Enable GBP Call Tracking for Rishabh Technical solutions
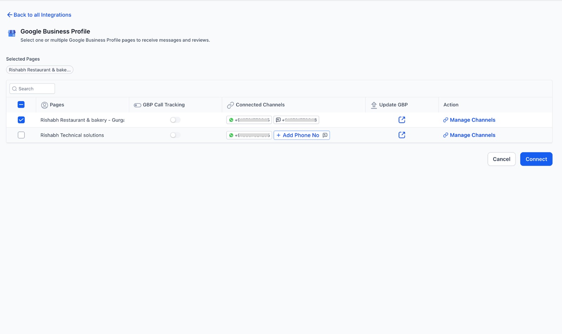562x334 pixels. 175,135
